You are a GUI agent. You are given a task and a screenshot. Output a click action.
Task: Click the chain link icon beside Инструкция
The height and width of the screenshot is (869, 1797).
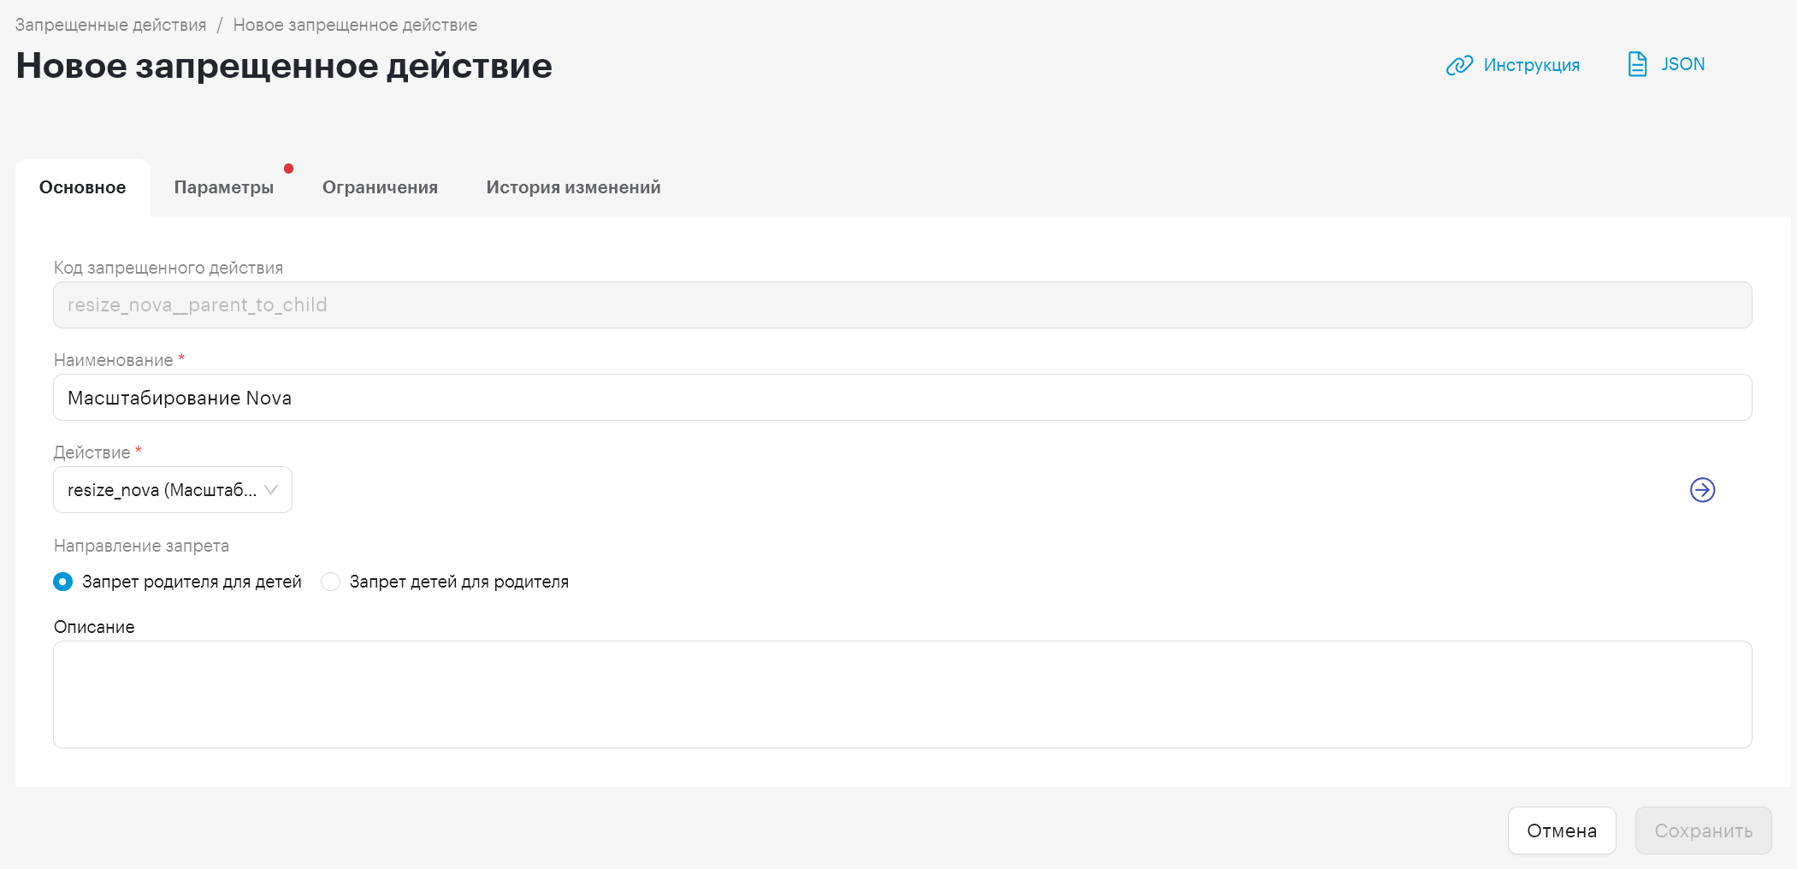tap(1459, 65)
